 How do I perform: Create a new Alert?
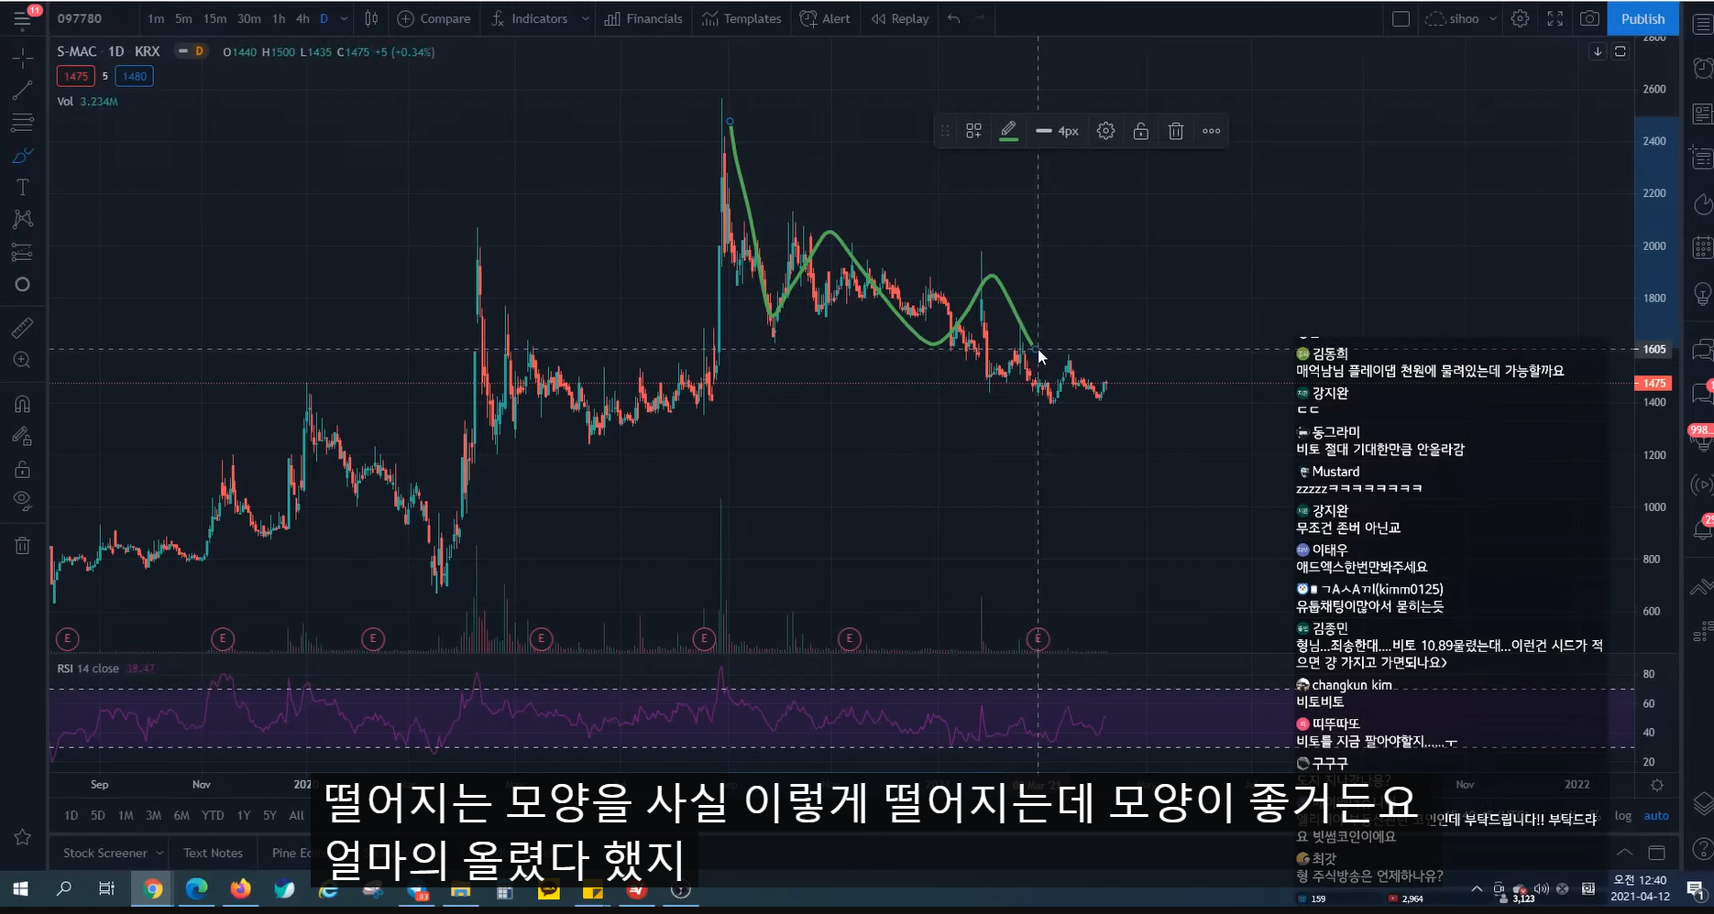click(x=825, y=18)
